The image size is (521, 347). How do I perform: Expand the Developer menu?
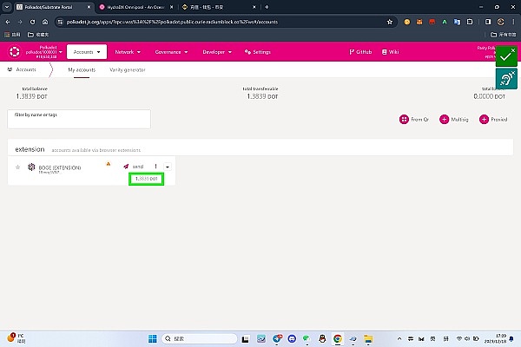(217, 52)
